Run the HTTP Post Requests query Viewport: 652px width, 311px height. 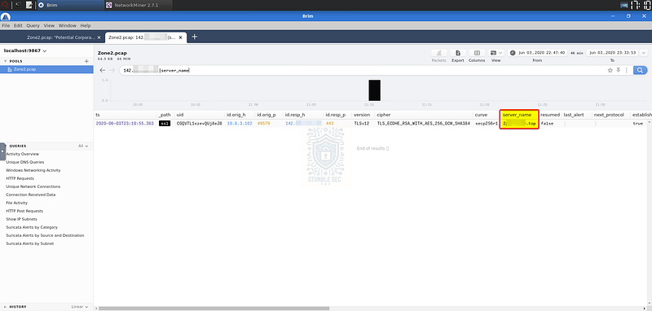coord(24,211)
